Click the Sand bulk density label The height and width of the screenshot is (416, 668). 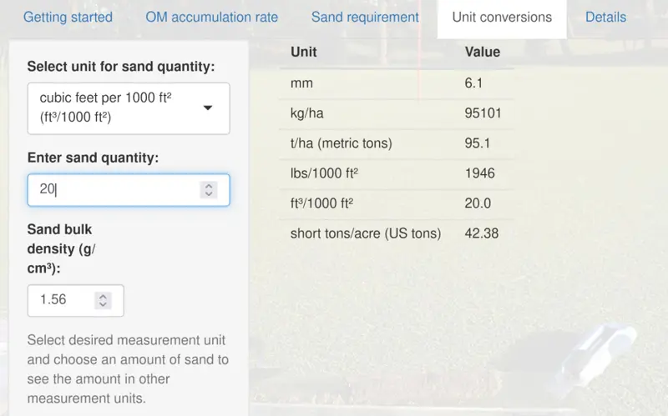pyautogui.click(x=62, y=248)
